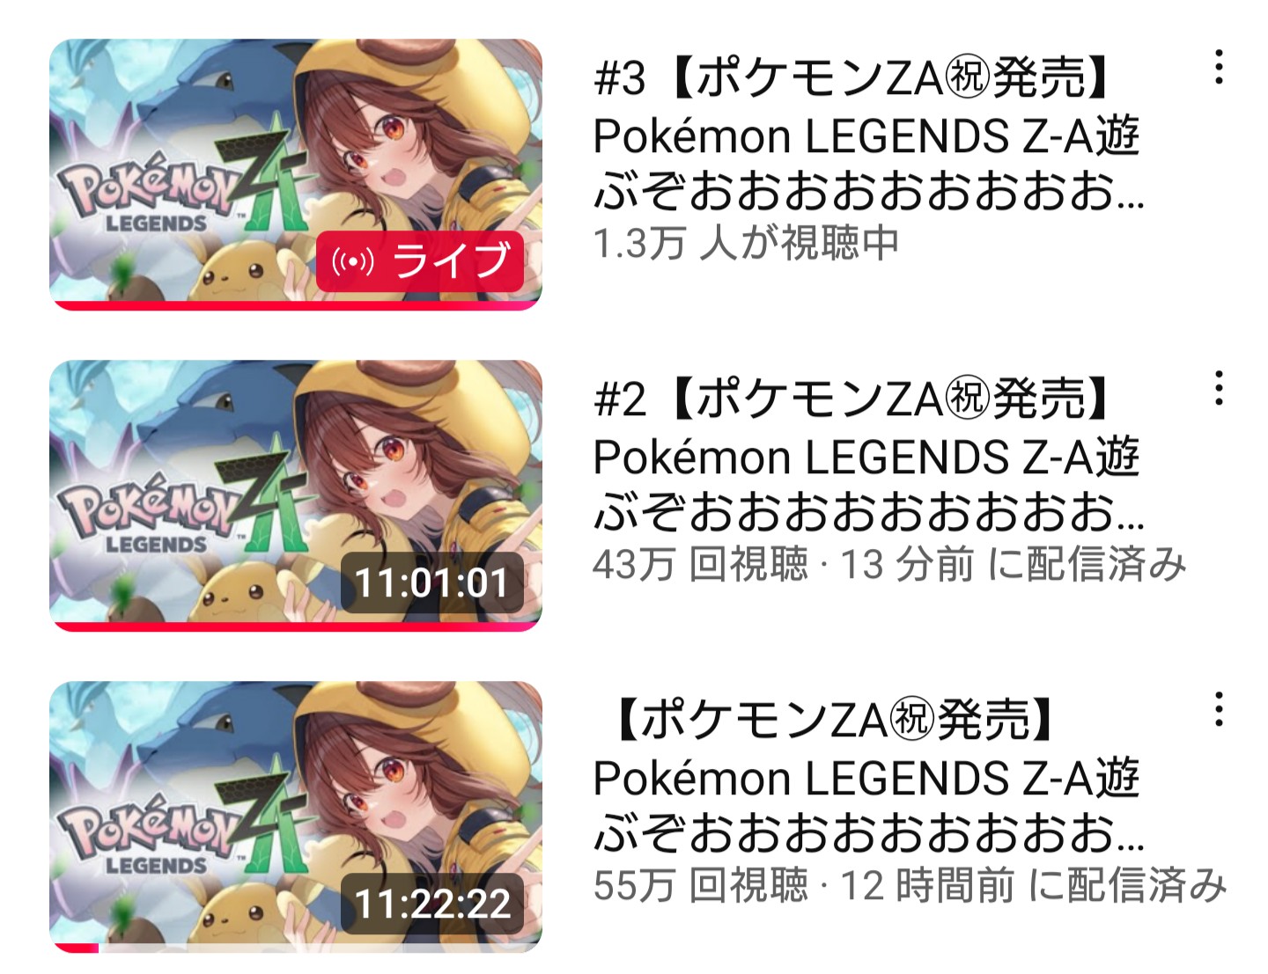1268x974 pixels.
Task: Tap the 1.3万 人が視聴中 viewer count
Action: [746, 243]
